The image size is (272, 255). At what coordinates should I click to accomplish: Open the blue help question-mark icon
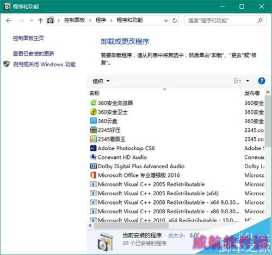point(262,81)
